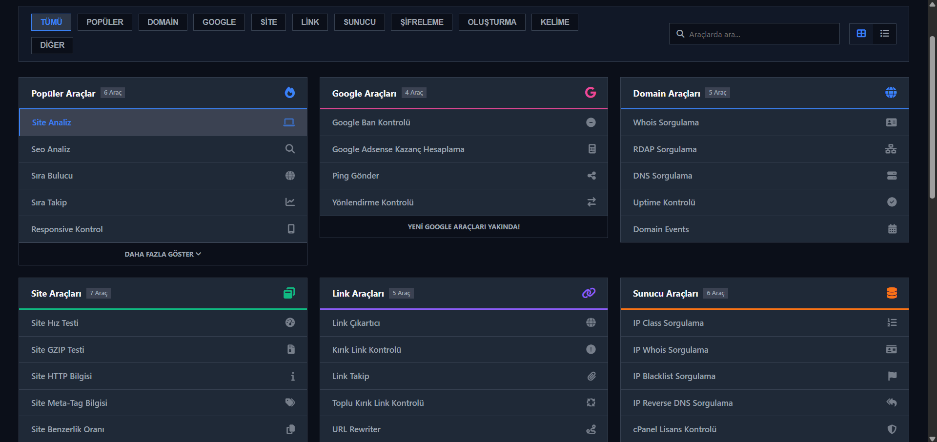Switch to list view layout
Viewport: 937px width, 442px height.
pos(884,34)
